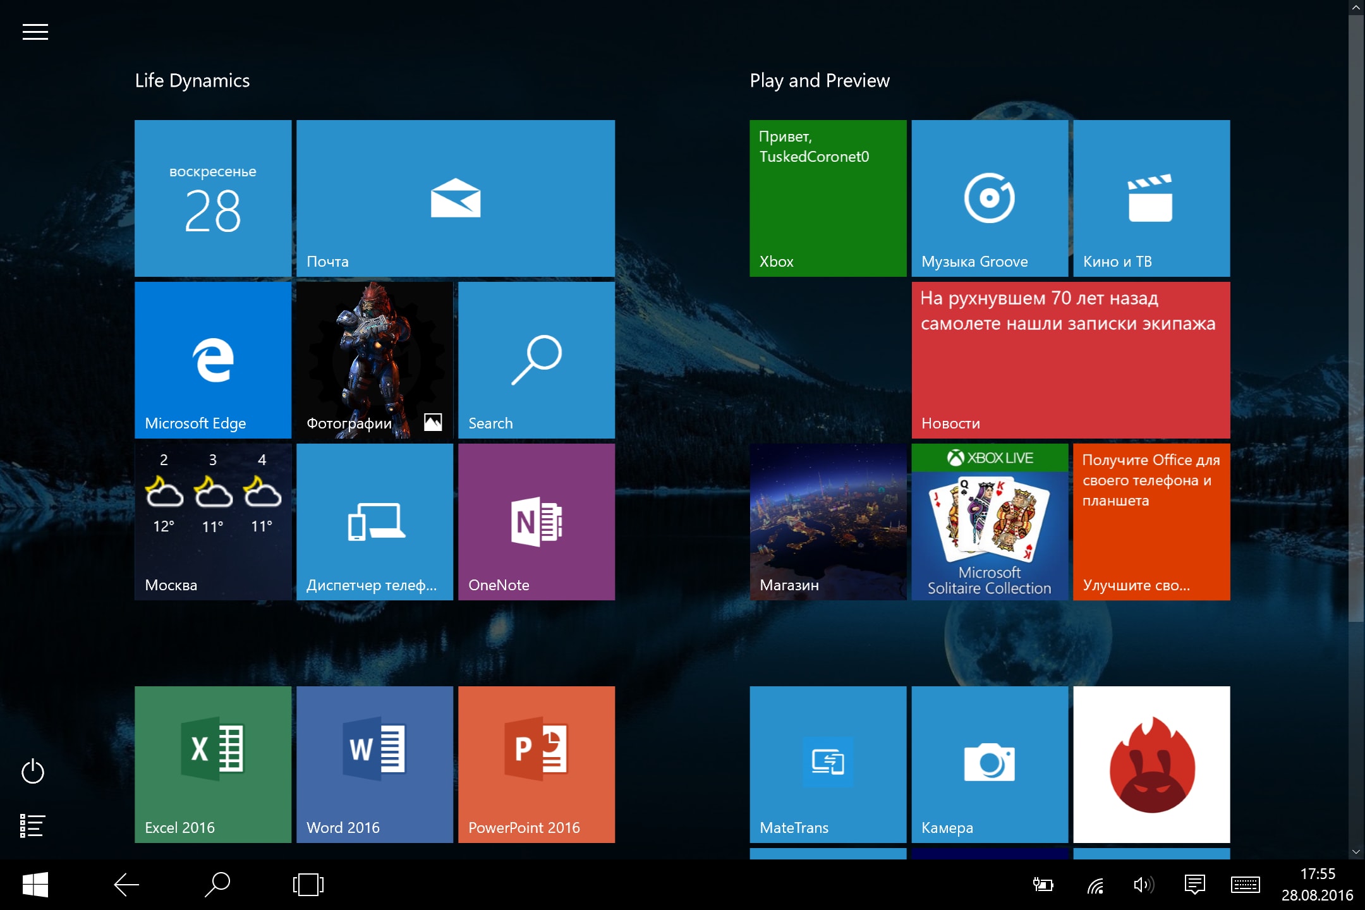Open the Москва weather tile
The width and height of the screenshot is (1365, 910).
[x=213, y=522]
